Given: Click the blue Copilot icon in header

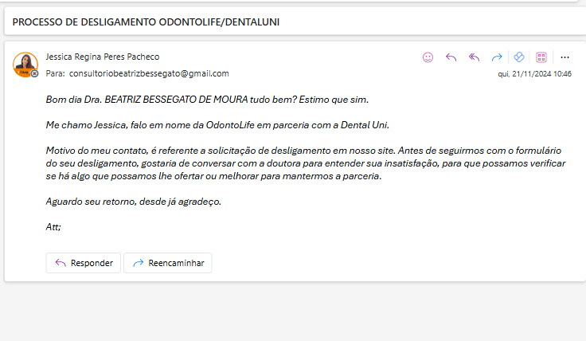Looking at the screenshot, I should (x=518, y=57).
